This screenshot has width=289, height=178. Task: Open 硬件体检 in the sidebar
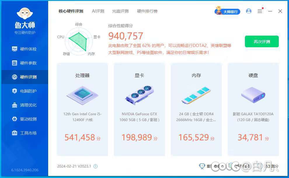pyautogui.click(x=25, y=49)
